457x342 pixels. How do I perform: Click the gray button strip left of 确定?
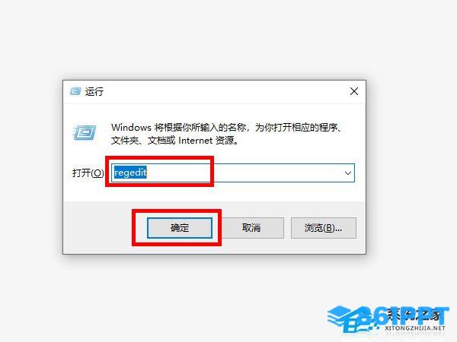tap(97, 228)
